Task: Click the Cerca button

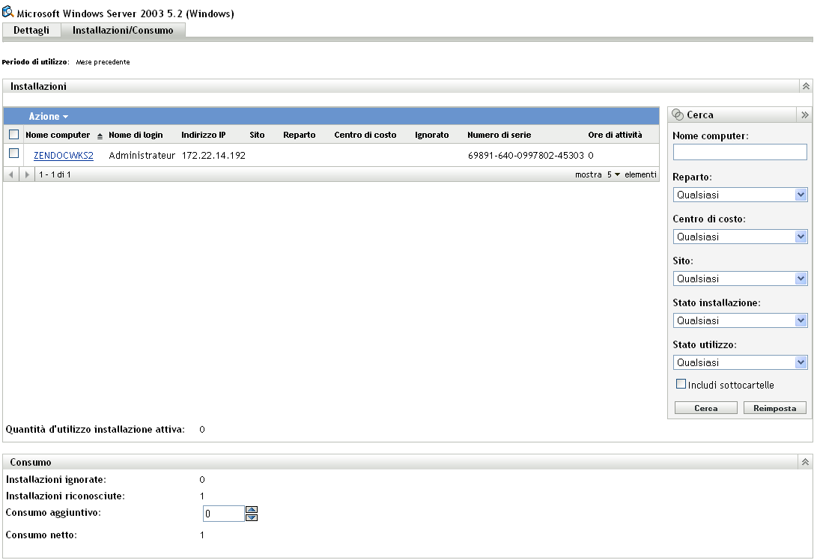Action: [705, 408]
